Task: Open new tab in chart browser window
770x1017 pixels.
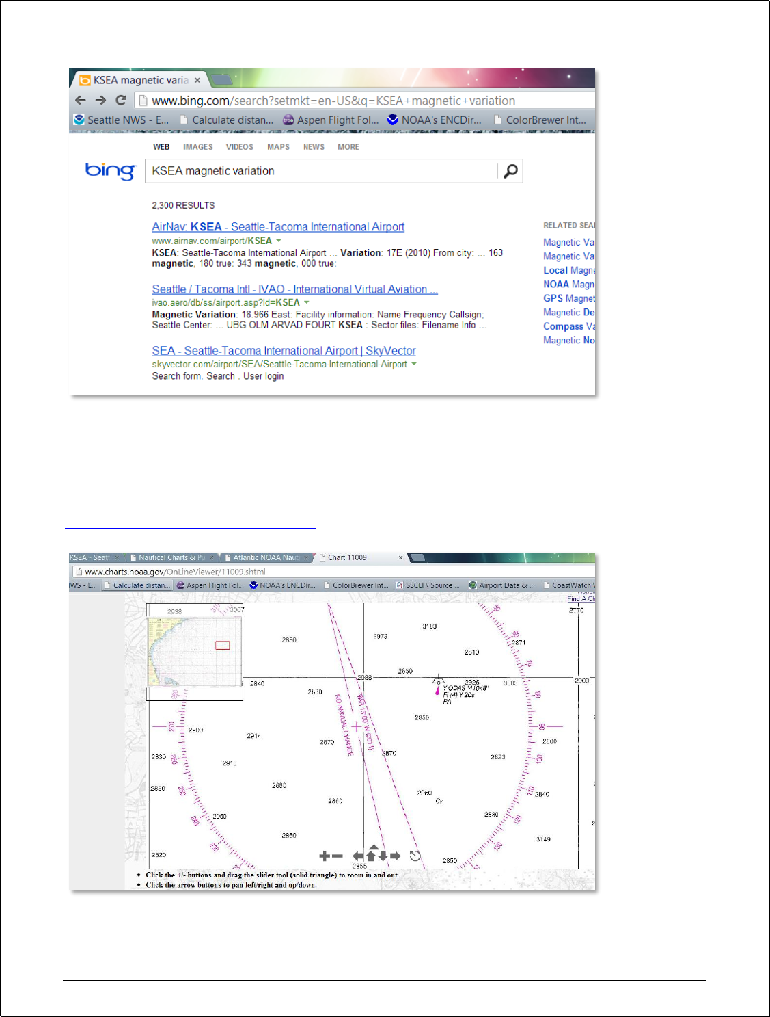Action: 417,557
